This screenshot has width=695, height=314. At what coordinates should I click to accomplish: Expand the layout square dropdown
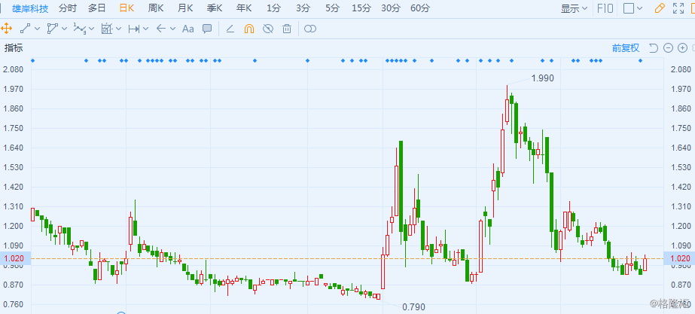[x=639, y=8]
